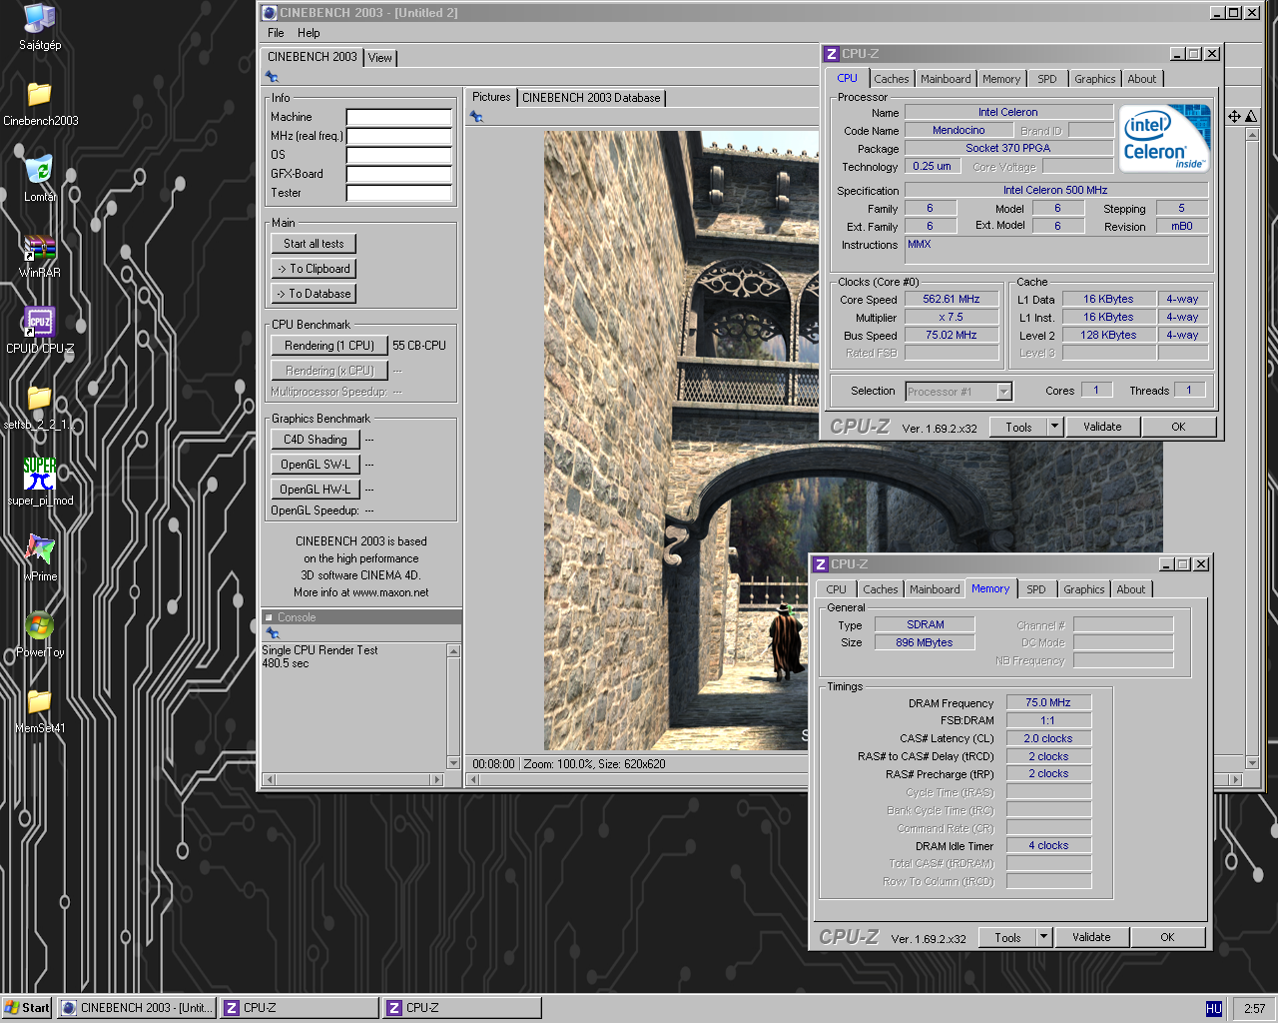Open Graphics tab in top CPU-Z window
Image resolution: width=1278 pixels, height=1023 pixels.
1095,79
